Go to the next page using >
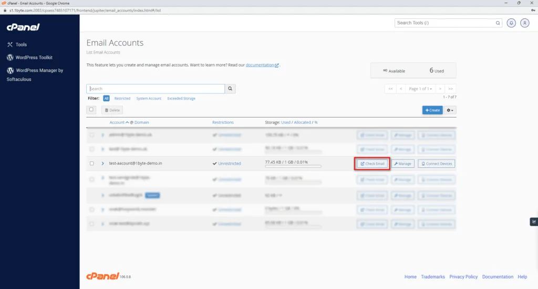 [x=440, y=89]
